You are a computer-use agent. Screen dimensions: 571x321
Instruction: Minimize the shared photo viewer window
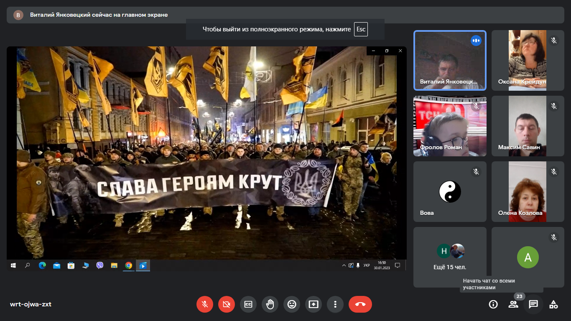tap(373, 51)
